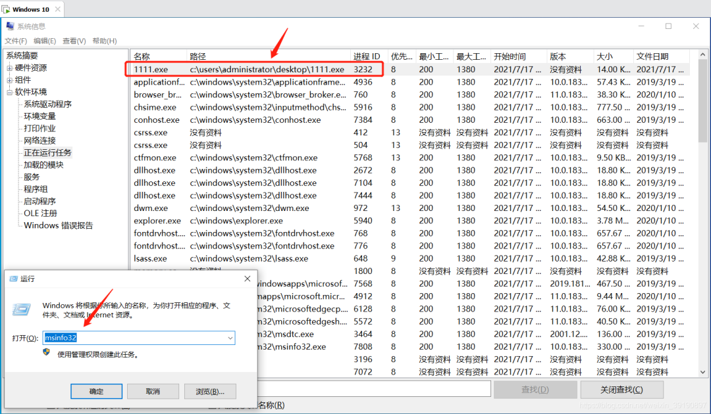Sort by the 文件日期 column header
The image size is (711, 414).
(661, 56)
